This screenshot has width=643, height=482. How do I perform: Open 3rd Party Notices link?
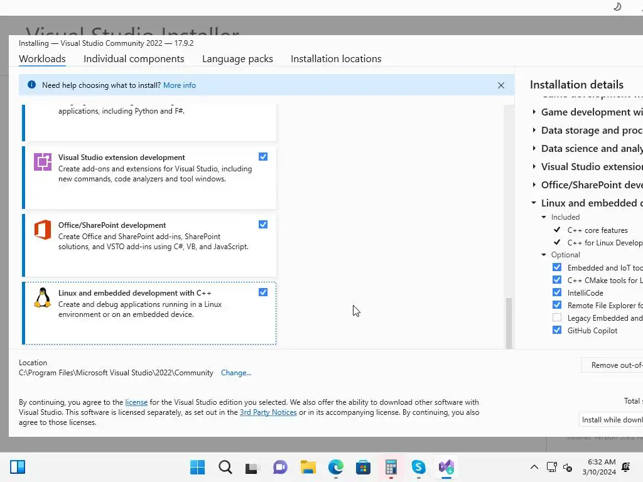click(x=268, y=412)
